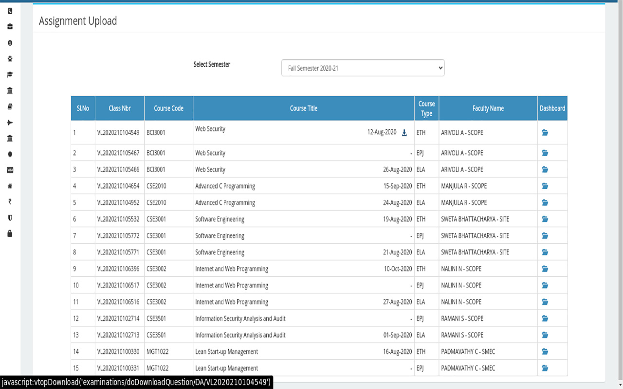This screenshot has height=389, width=623.
Task: Open the phone book sidebar icon
Action: pyautogui.click(x=10, y=11)
